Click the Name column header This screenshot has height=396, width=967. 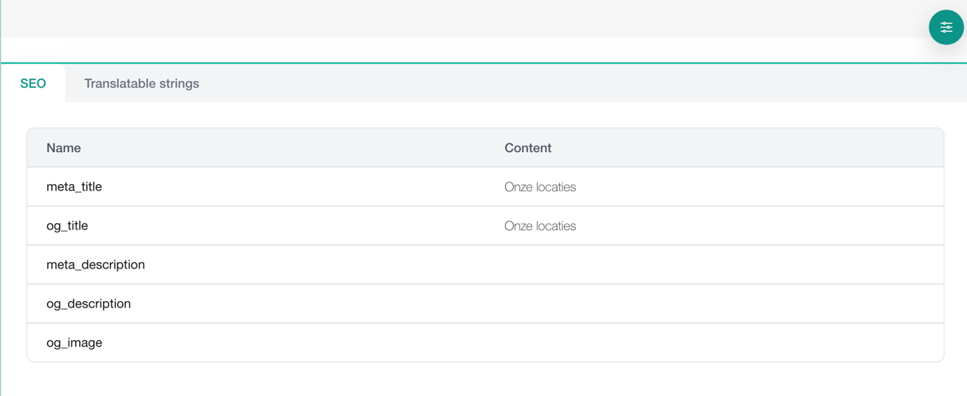64,147
